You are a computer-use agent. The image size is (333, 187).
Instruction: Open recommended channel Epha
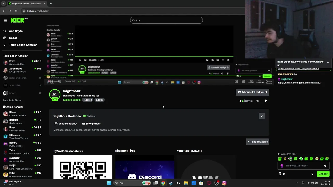(x=22, y=175)
